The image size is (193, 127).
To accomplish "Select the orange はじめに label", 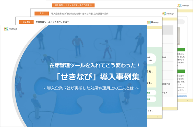I will [26, 22].
